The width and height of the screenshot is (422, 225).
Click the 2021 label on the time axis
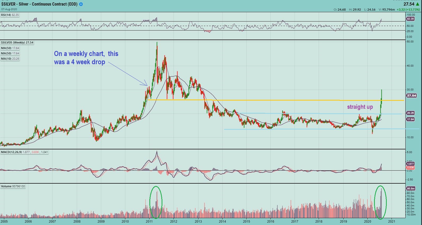(x=392, y=222)
